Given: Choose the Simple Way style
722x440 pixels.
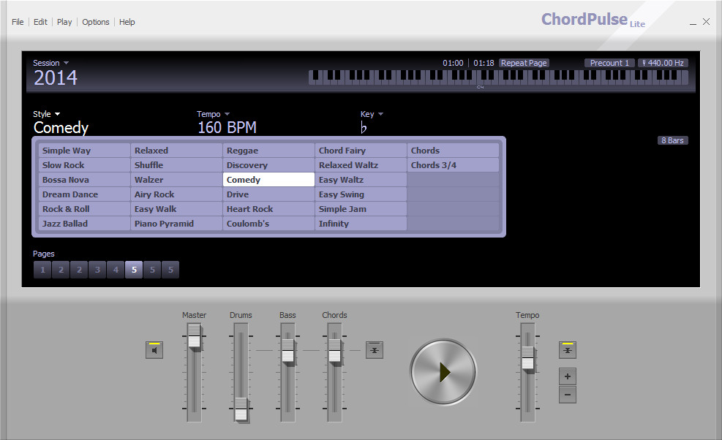Looking at the screenshot, I should click(85, 151).
